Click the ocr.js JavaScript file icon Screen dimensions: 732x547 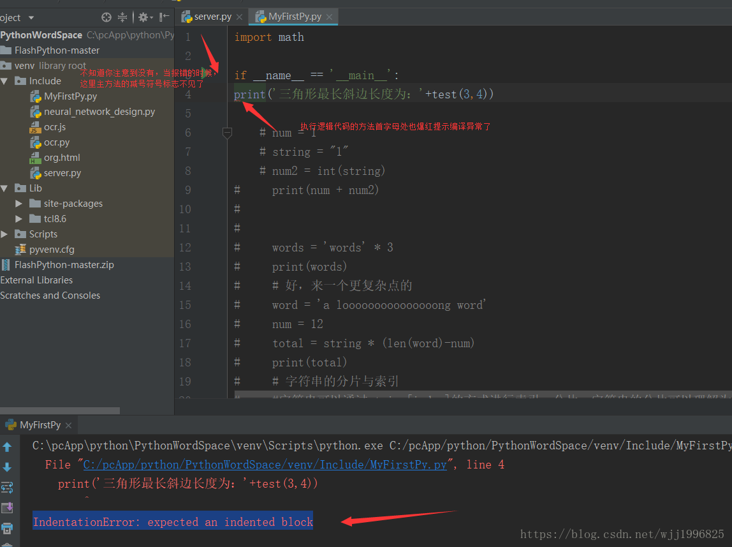coord(36,127)
